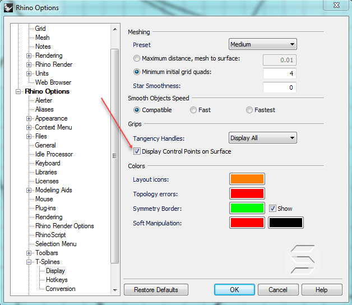The width and height of the screenshot is (352, 305).
Task: Choose Fastest smooth objects speed
Action: point(249,110)
